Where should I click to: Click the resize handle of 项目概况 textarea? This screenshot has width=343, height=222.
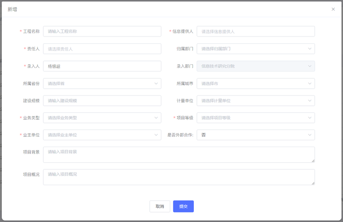click(x=313, y=183)
